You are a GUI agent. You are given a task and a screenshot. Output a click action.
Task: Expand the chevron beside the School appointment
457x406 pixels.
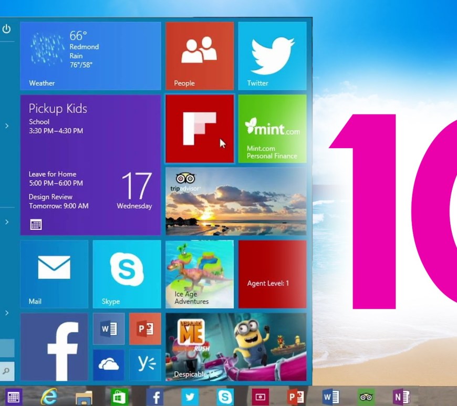(x=7, y=126)
